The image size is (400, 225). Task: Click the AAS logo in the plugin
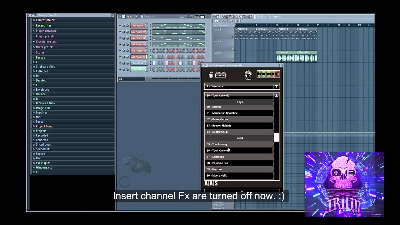coord(211,183)
